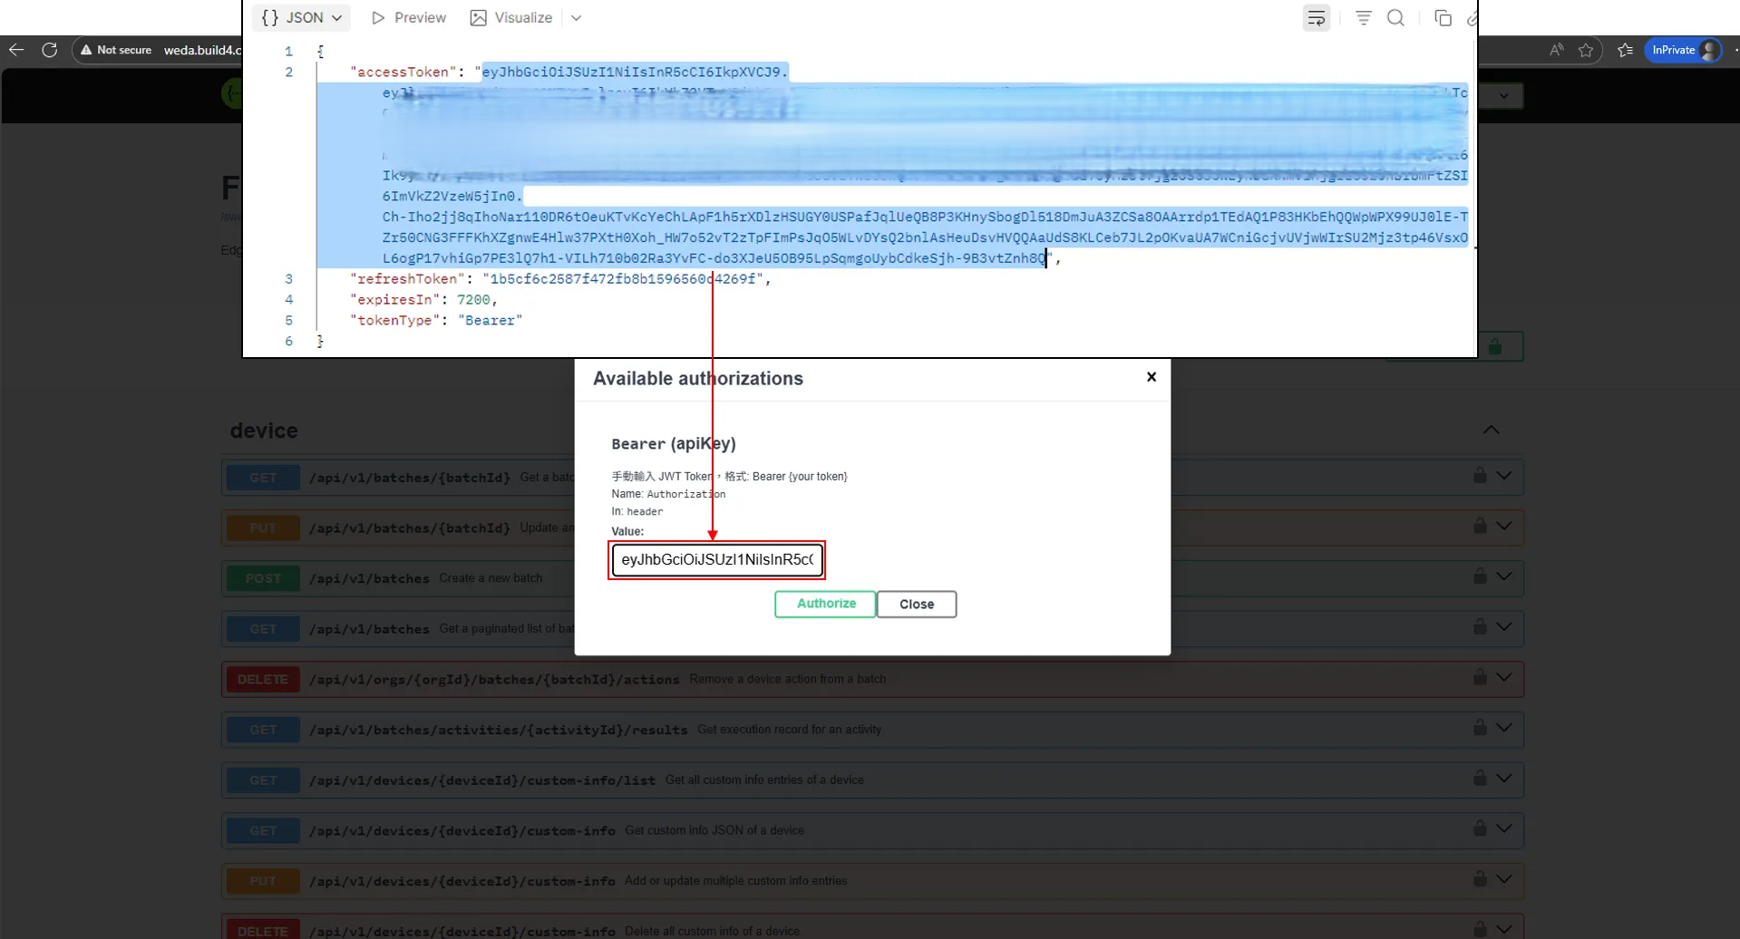Add the page to favorites with the star

coord(1587,50)
